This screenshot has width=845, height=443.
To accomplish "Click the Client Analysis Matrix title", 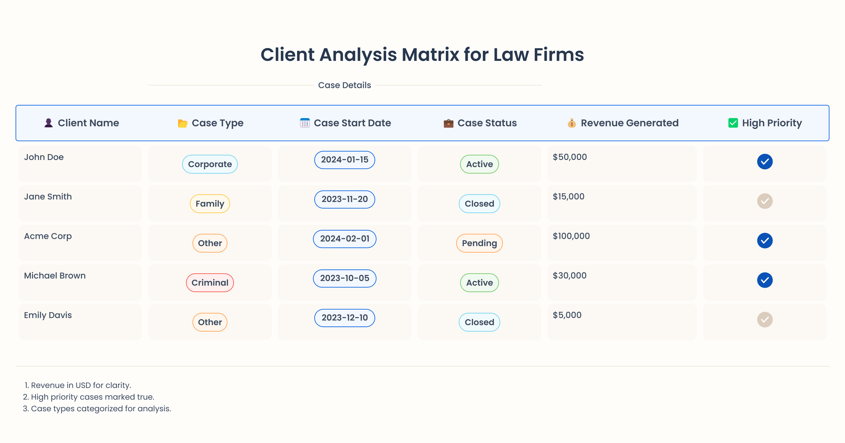I will coord(422,55).
